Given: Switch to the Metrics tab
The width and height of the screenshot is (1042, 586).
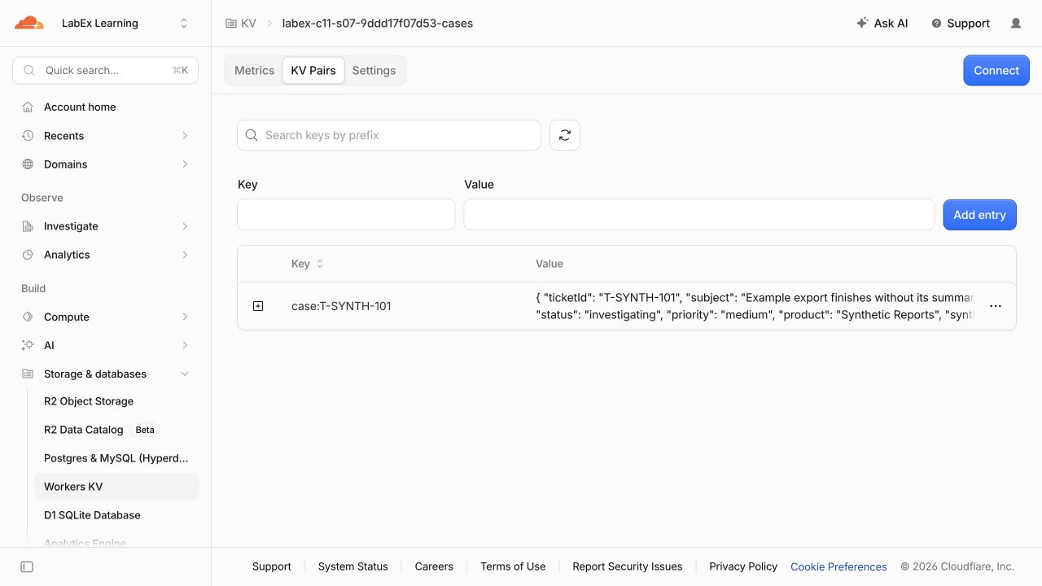Looking at the screenshot, I should pos(254,71).
